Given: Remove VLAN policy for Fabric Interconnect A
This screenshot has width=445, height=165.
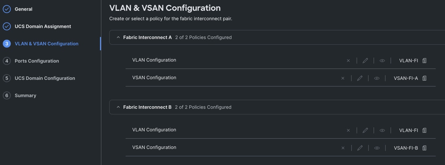Looking at the screenshot, I should 348,61.
